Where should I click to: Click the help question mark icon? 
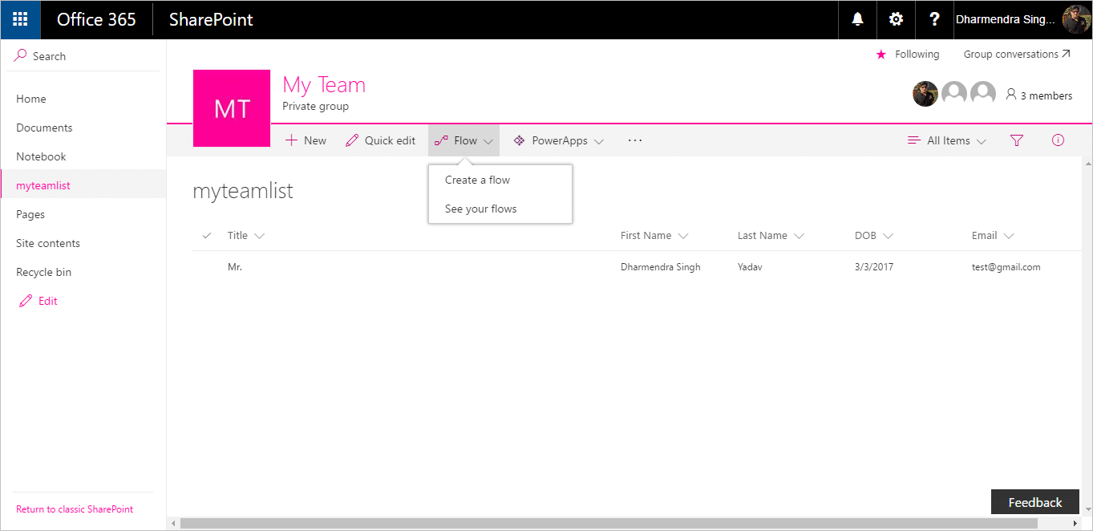tap(934, 20)
